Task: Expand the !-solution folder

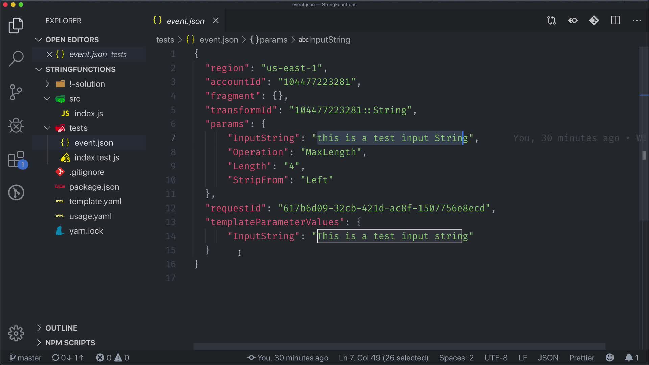Action: tap(87, 84)
